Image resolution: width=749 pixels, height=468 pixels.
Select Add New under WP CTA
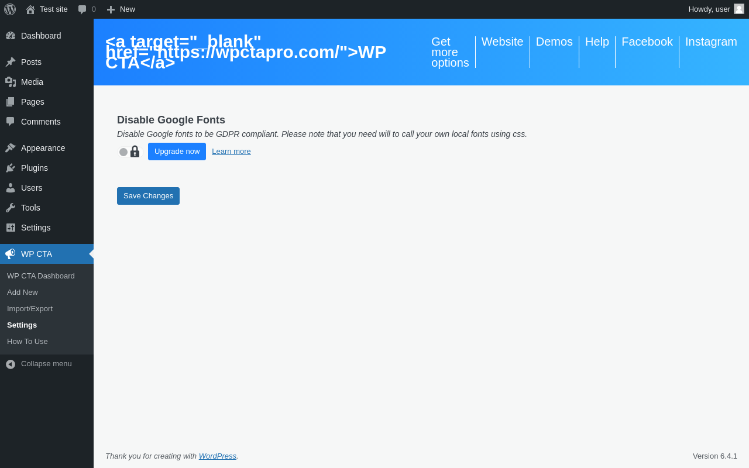(x=22, y=292)
